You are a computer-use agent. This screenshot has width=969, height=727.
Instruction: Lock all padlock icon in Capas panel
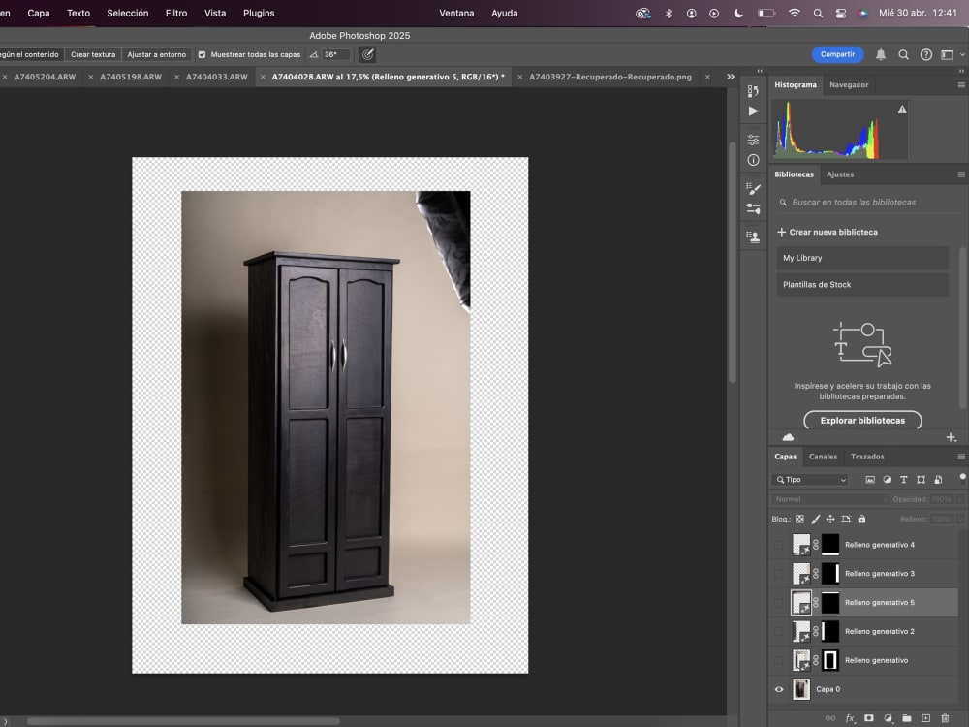861,519
